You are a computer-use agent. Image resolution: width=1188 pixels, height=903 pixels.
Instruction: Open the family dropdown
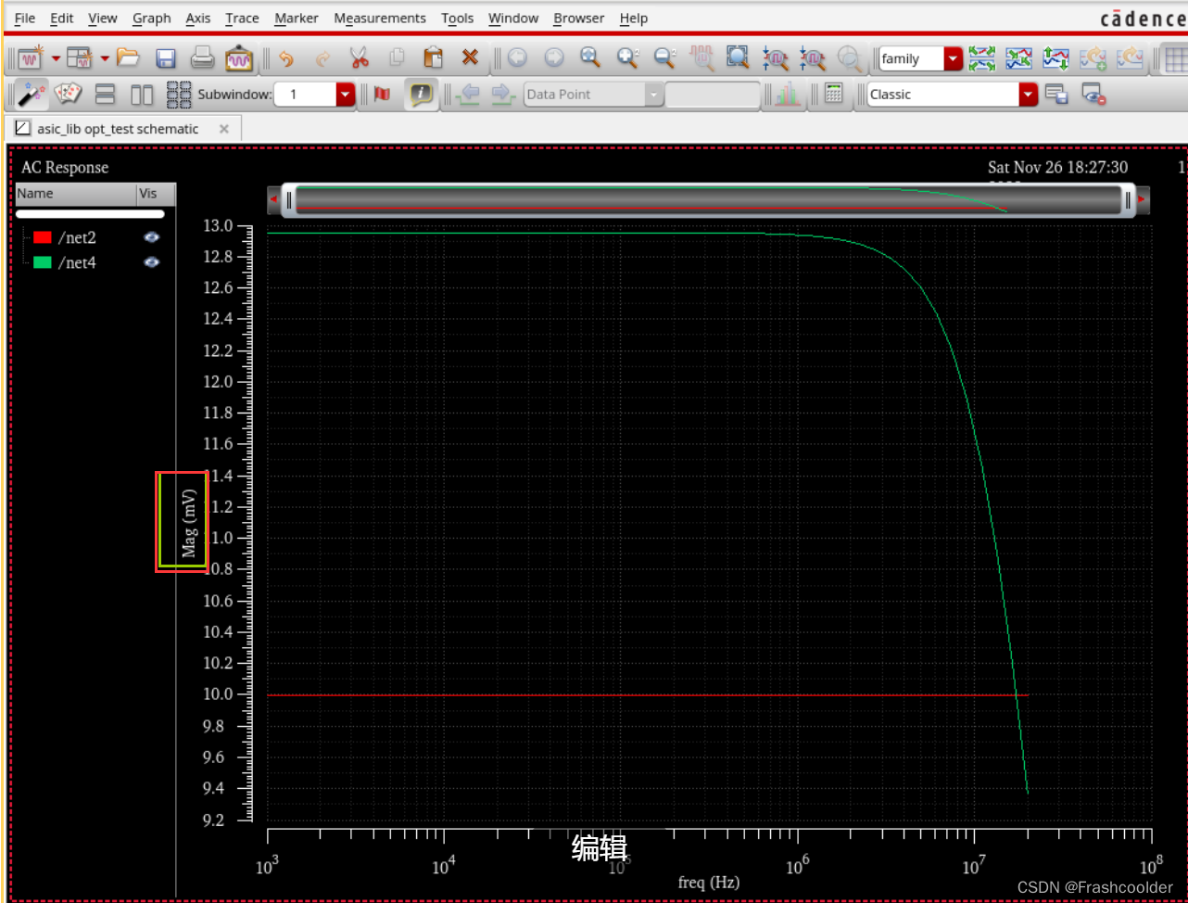click(921, 58)
